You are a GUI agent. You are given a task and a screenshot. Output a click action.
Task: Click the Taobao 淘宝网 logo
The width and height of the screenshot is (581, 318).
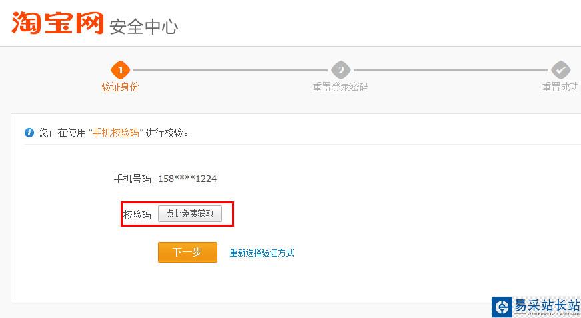pos(57,23)
